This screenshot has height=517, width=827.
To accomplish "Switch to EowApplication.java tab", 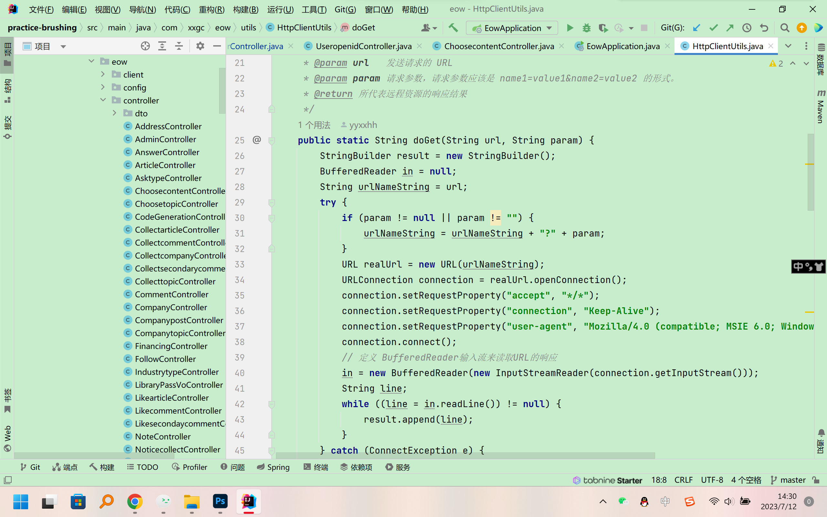I will coord(623,46).
